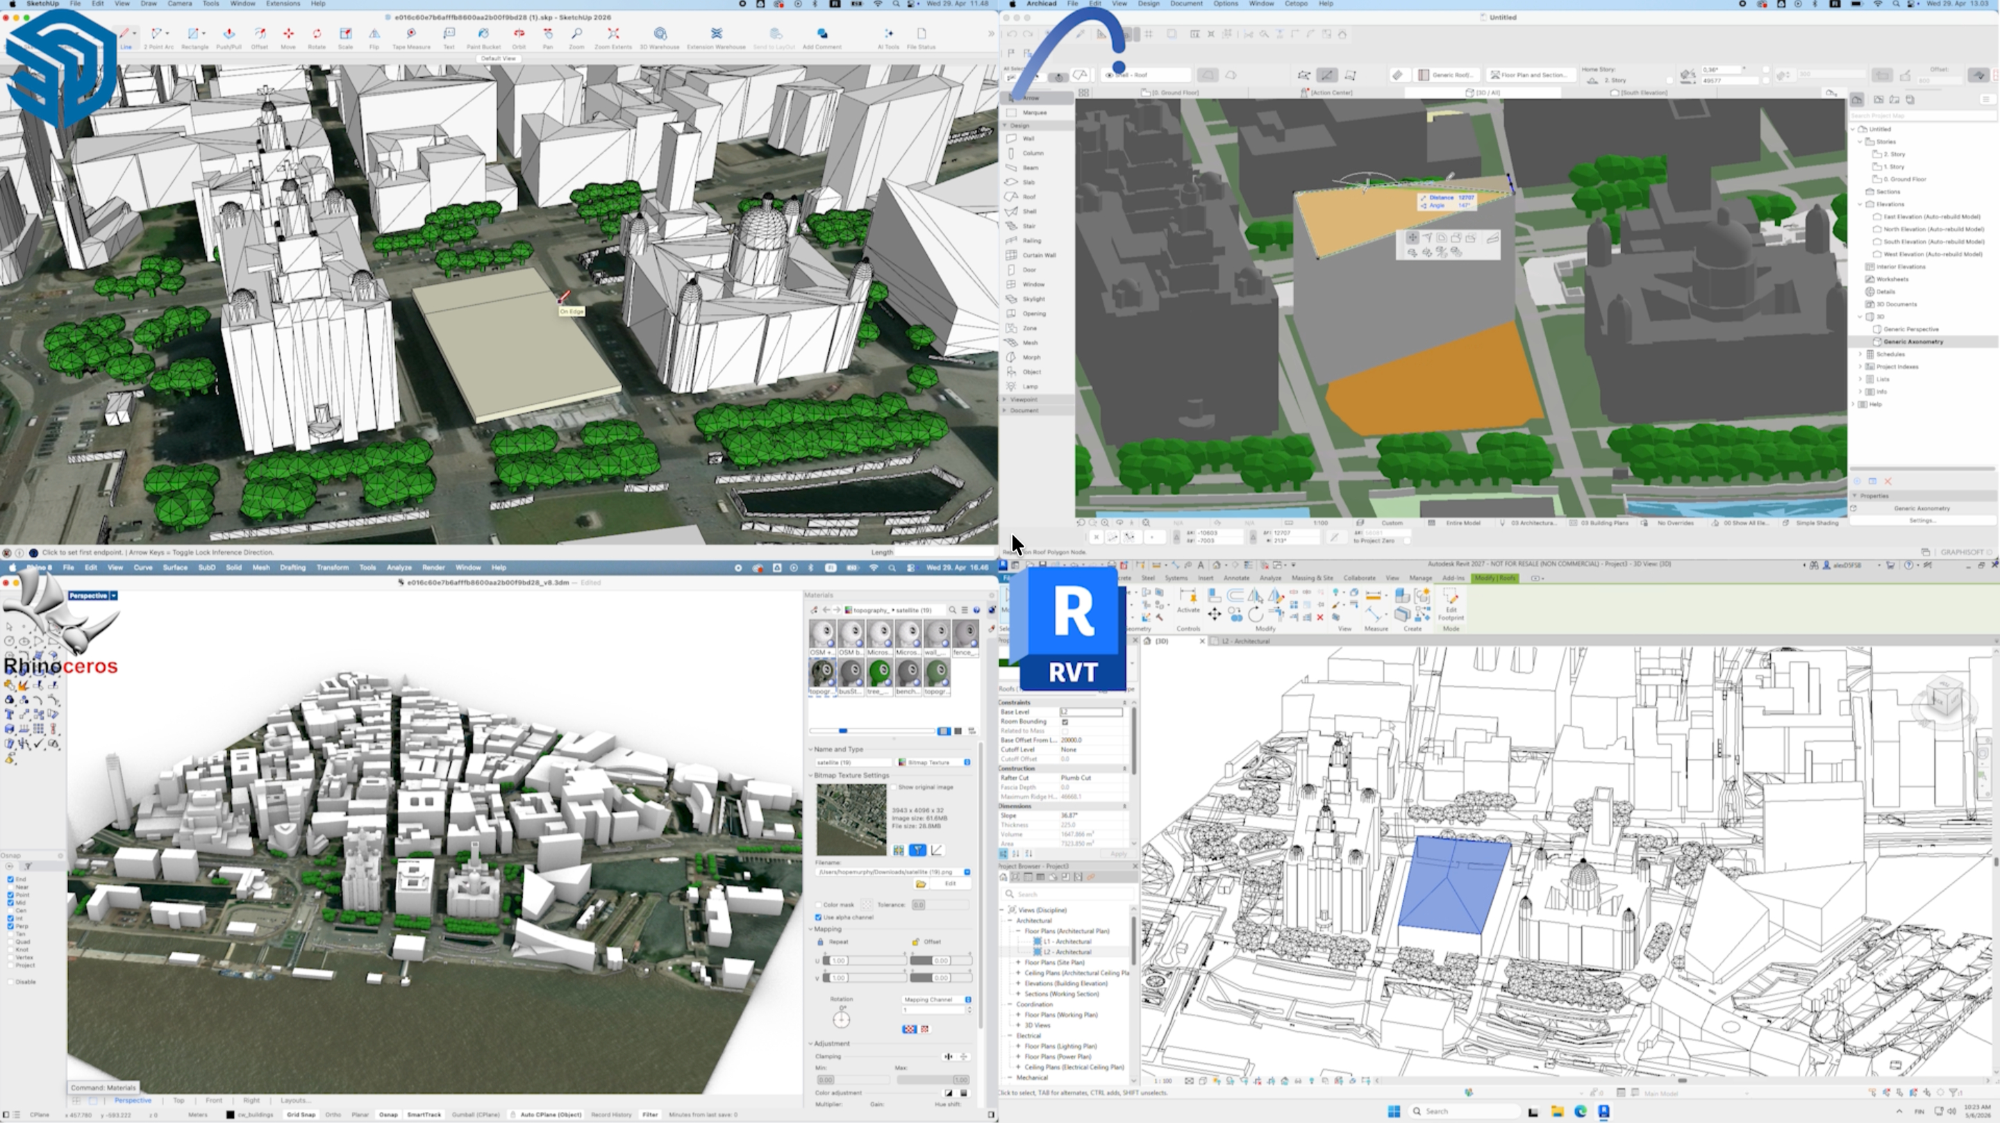The width and height of the screenshot is (2000, 1123).
Task: Toggle End osnap checkbox in Rhino
Action: pos(11,879)
